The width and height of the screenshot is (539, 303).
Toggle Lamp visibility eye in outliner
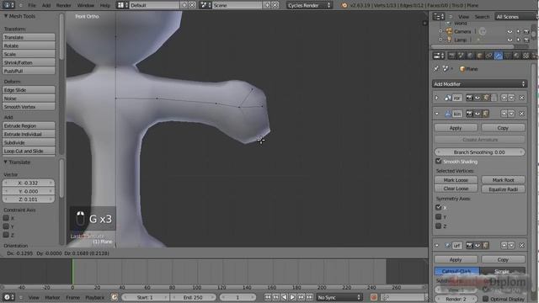(x=510, y=40)
